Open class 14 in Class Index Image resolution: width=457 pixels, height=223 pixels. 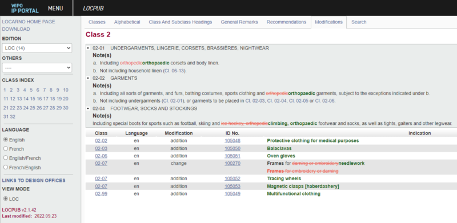[x=26, y=99]
